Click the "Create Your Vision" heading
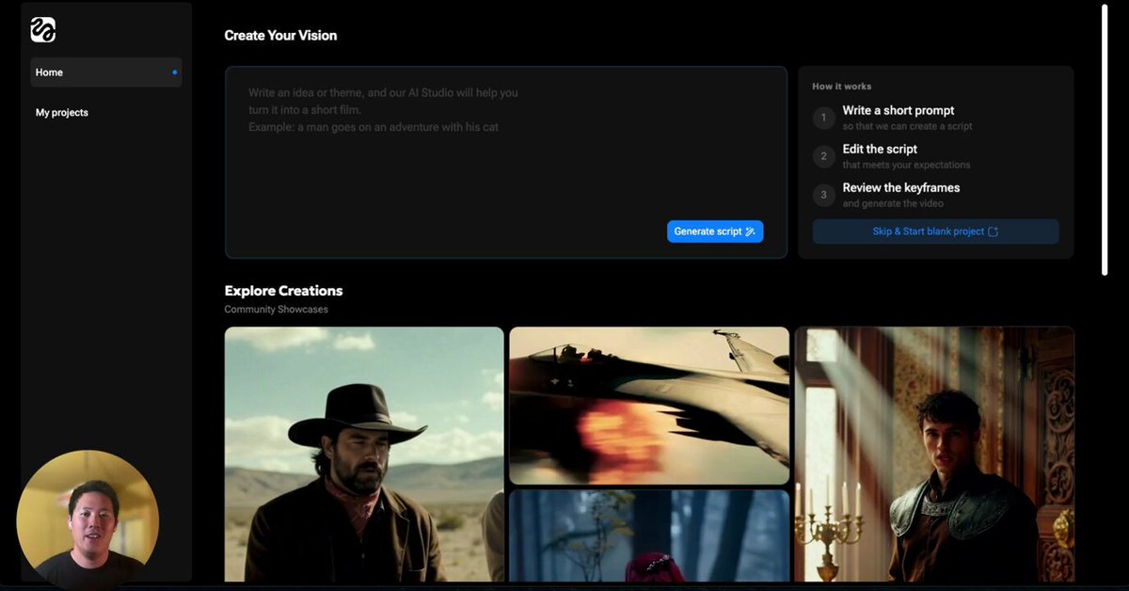This screenshot has height=591, width=1129. pyautogui.click(x=280, y=36)
